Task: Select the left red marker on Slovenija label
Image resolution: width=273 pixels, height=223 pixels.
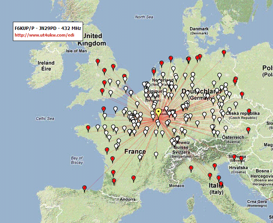Action: (x=234, y=158)
